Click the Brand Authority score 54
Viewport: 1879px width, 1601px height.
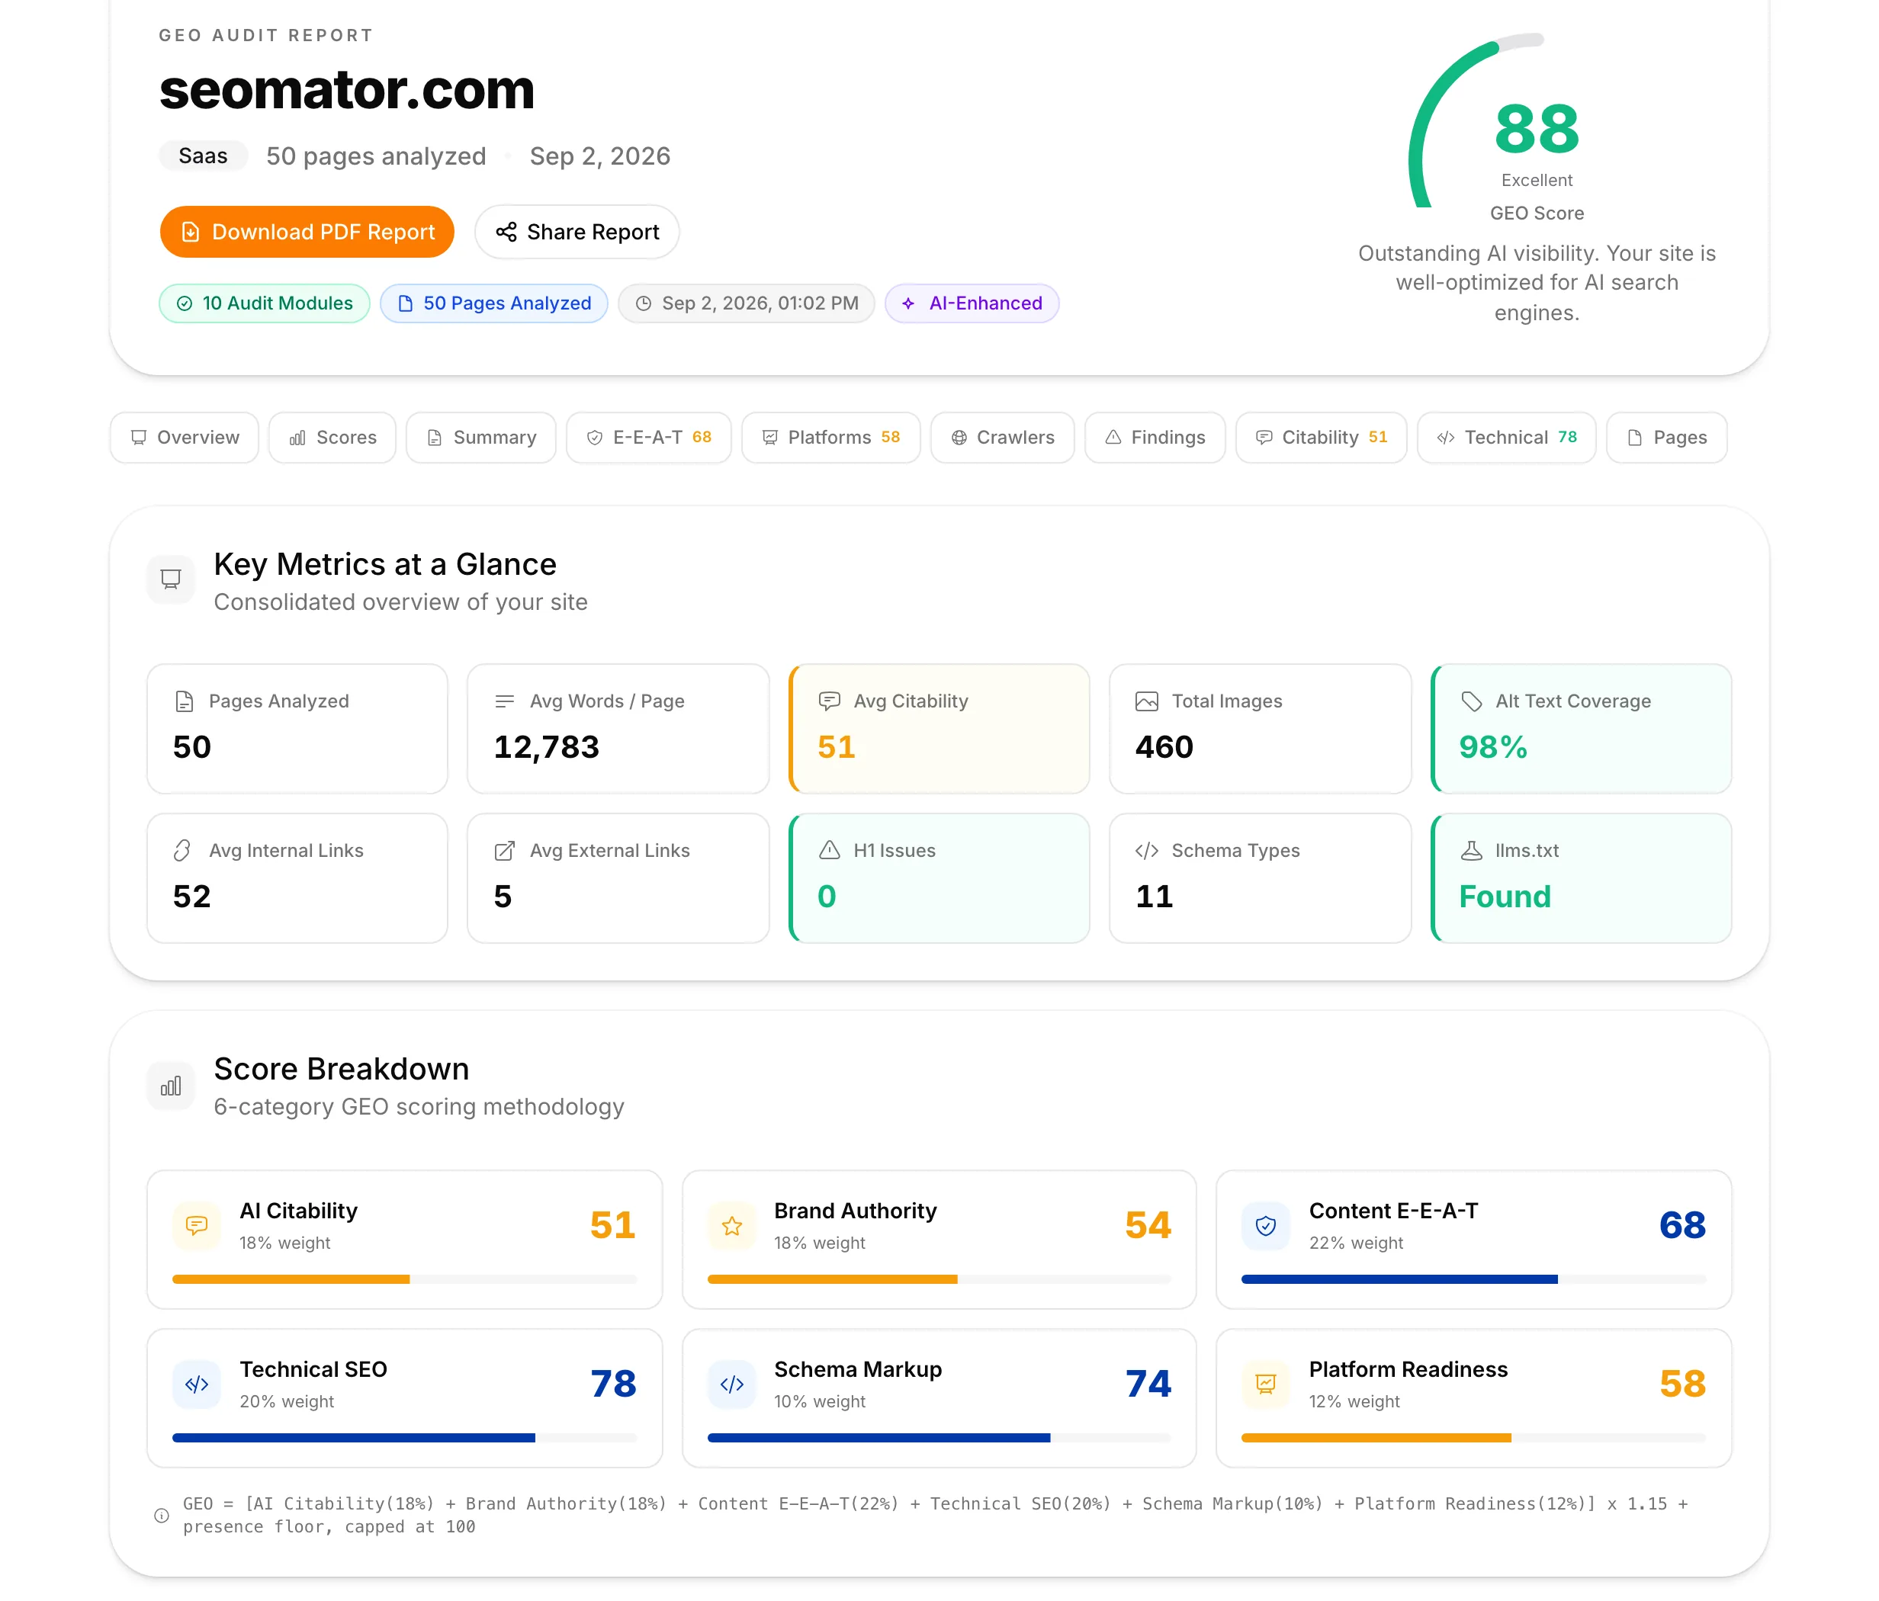(x=1148, y=1226)
